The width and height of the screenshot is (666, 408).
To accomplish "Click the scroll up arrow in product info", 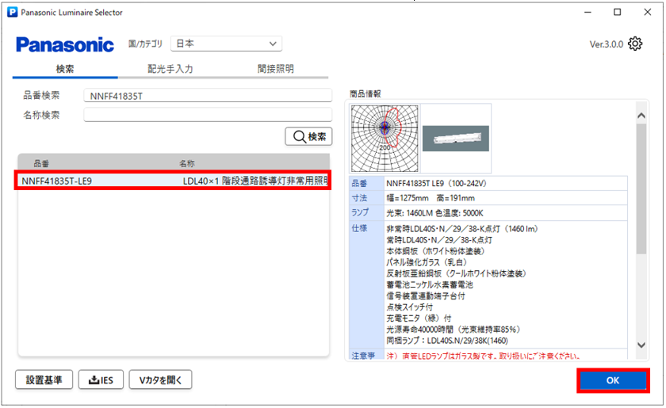I will pyautogui.click(x=641, y=116).
